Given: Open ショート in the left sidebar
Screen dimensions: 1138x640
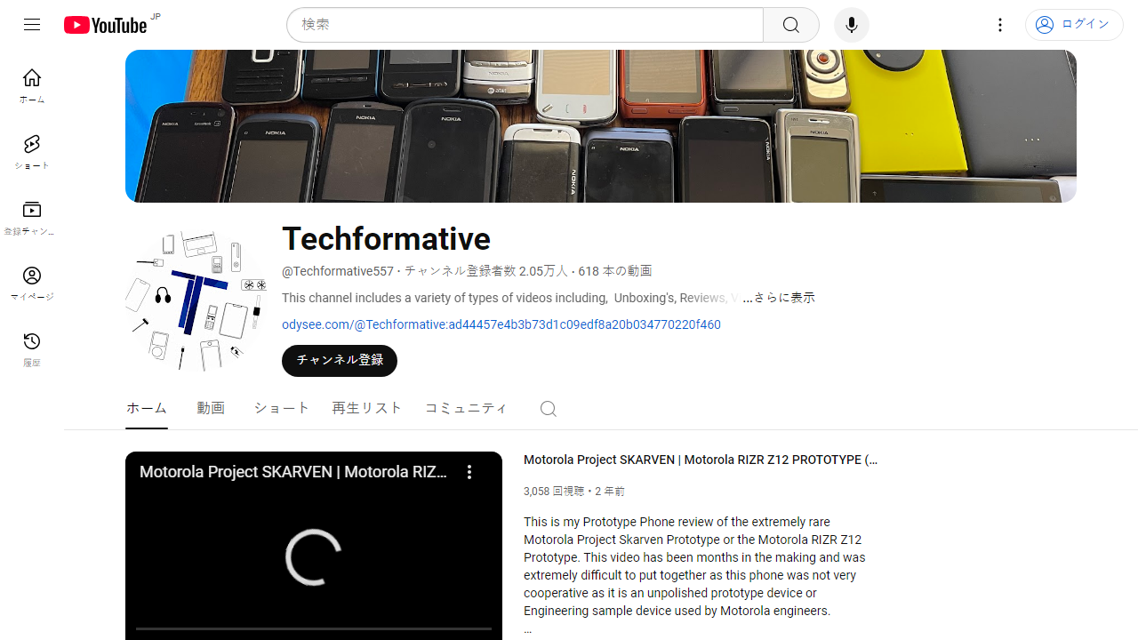Looking at the screenshot, I should click(x=32, y=152).
